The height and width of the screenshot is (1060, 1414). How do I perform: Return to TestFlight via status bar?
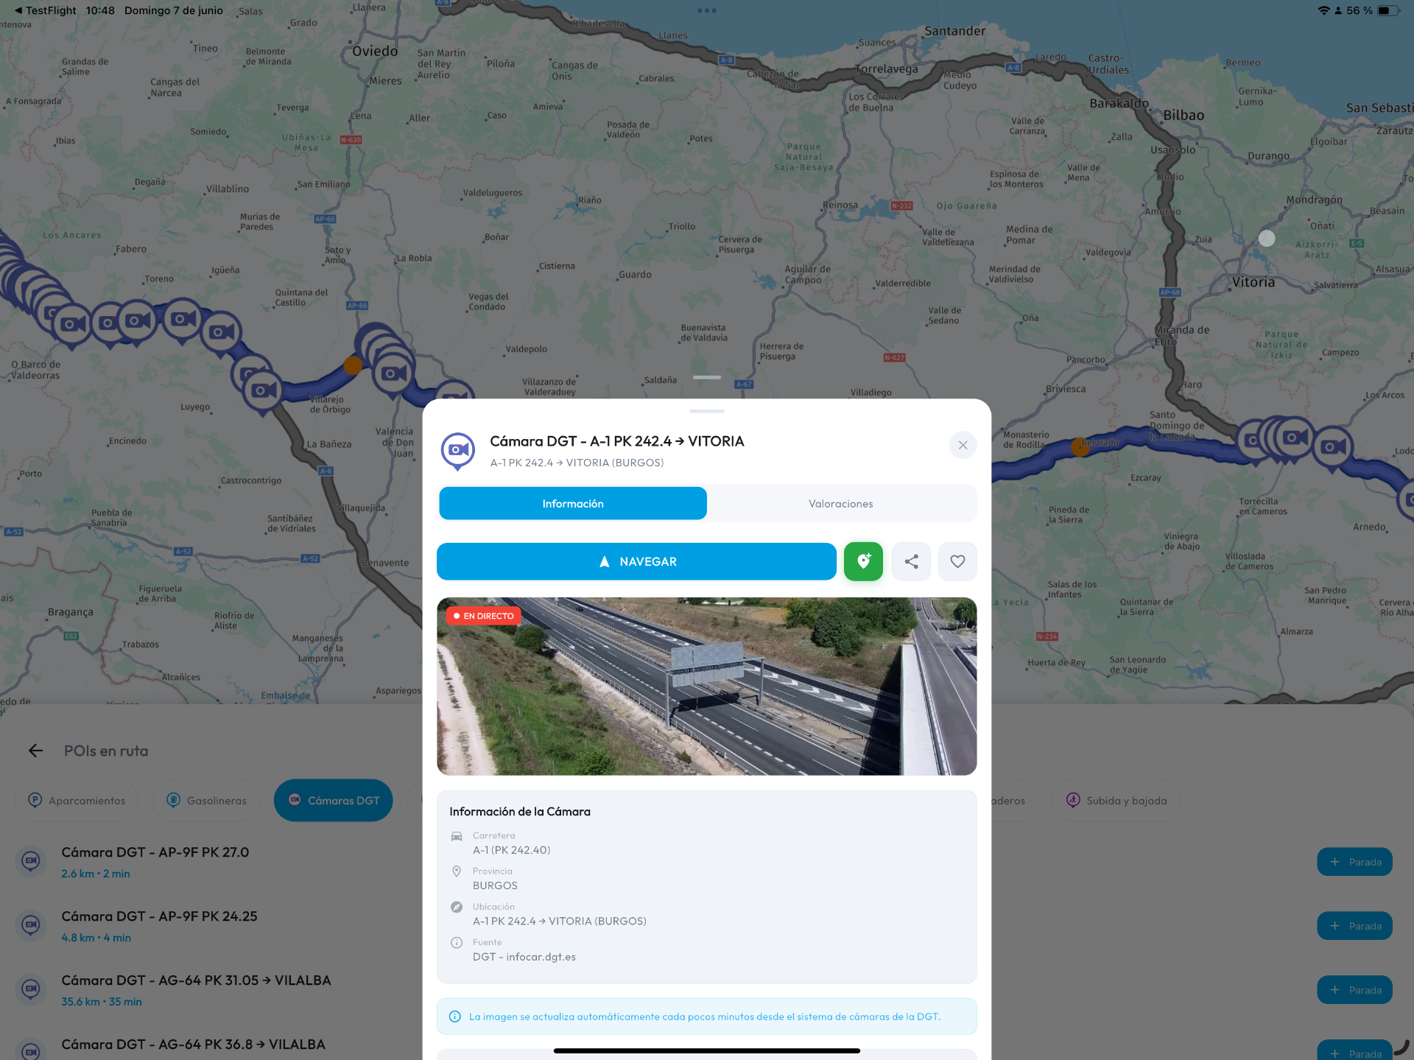pyautogui.click(x=45, y=10)
